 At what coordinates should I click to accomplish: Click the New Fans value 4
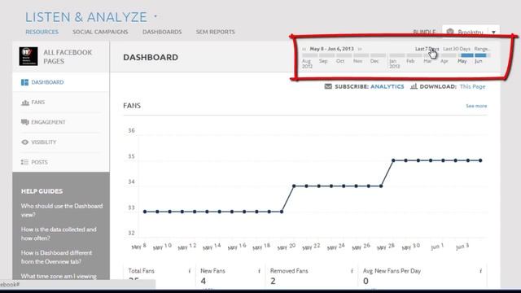203,281
